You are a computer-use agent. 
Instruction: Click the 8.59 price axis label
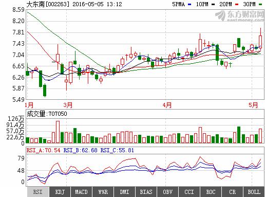18,10
